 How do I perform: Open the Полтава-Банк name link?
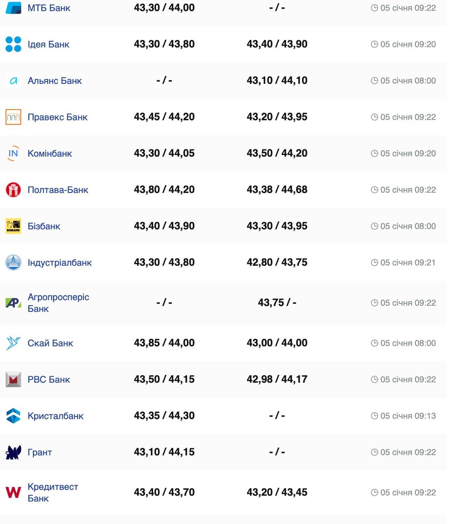tap(58, 190)
